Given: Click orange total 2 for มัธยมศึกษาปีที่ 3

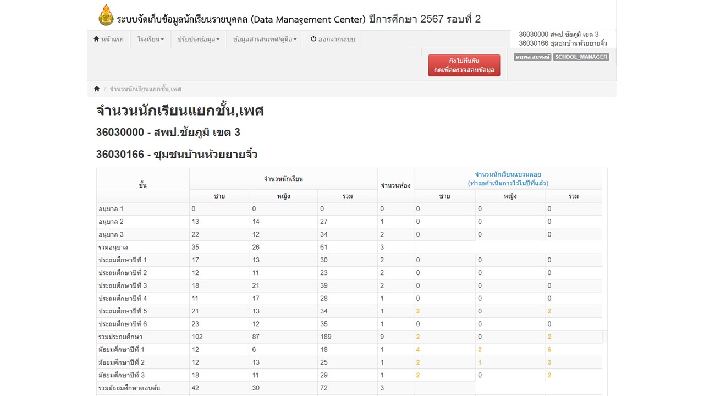Looking at the screenshot, I should click(x=549, y=375).
